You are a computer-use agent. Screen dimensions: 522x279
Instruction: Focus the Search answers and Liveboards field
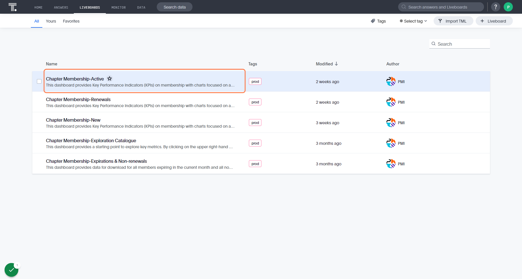pos(441,7)
